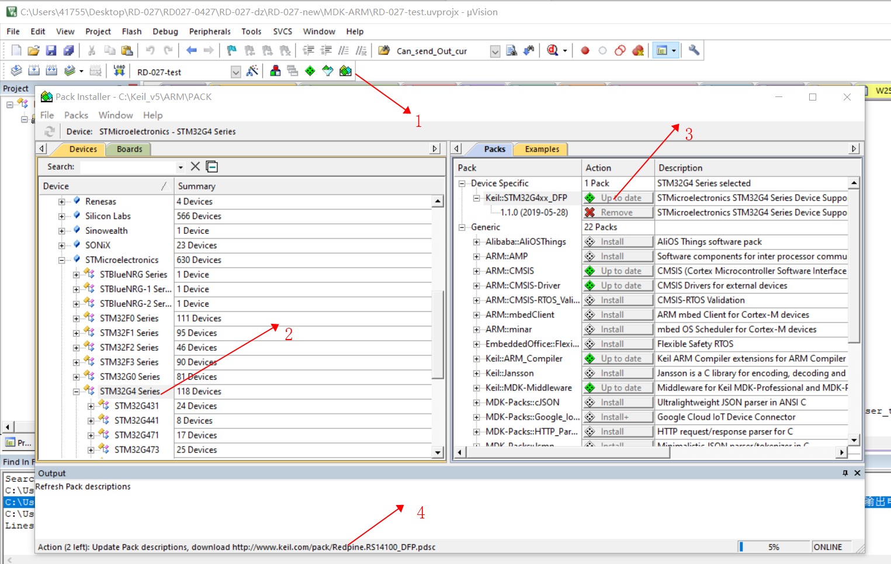Screen dimensions: 891x564
Task: Click in the device Search input field
Action: click(x=129, y=167)
